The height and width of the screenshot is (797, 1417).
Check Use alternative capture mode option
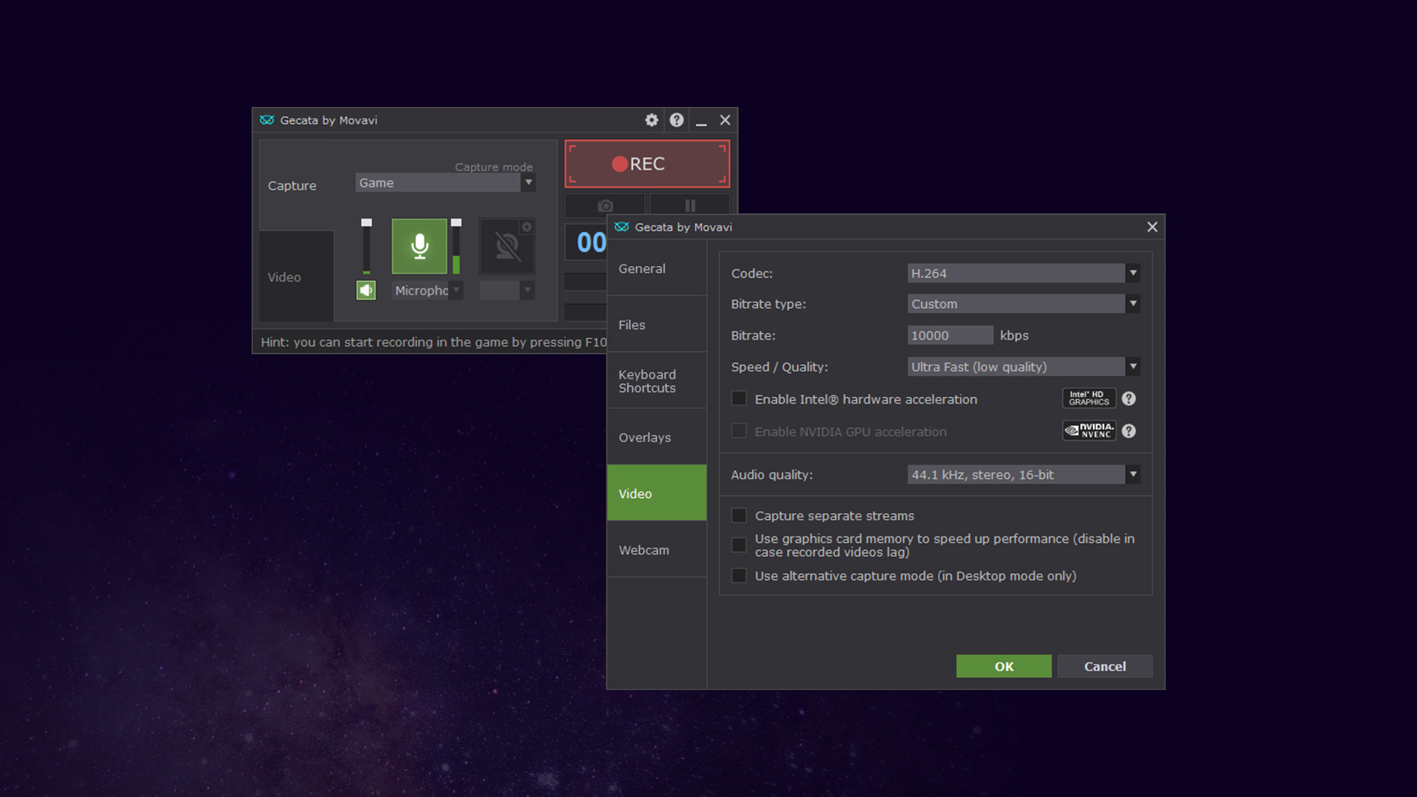point(739,576)
